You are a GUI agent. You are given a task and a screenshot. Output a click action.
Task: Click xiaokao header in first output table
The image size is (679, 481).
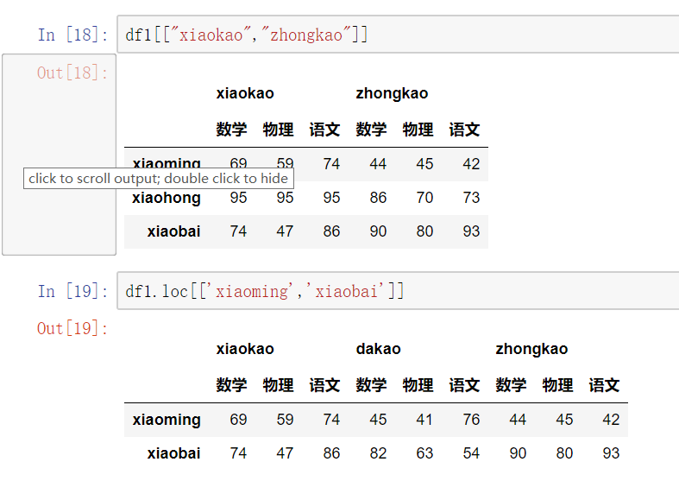pyautogui.click(x=245, y=93)
